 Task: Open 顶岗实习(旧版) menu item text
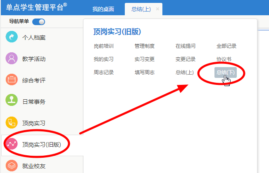click(x=42, y=145)
